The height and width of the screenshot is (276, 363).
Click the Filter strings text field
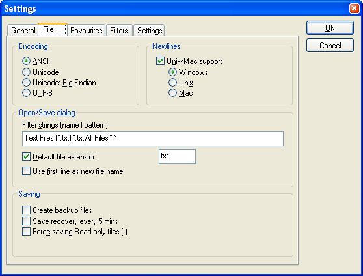click(153, 139)
